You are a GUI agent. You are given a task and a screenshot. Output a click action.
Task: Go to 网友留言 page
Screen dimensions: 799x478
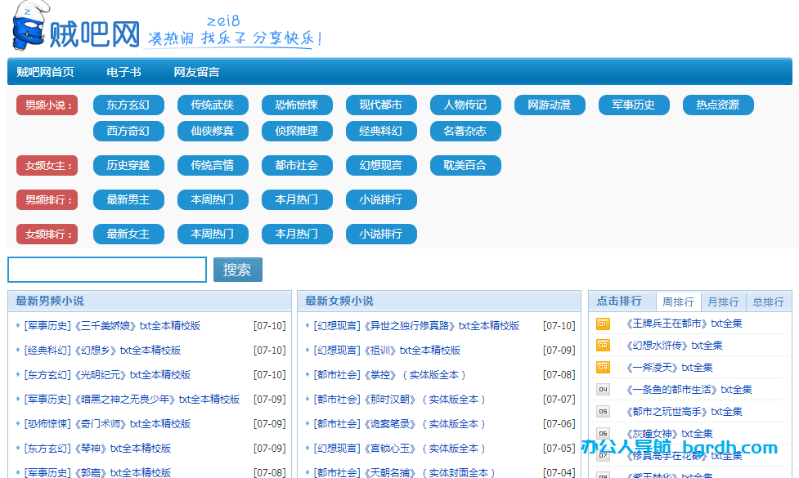196,72
